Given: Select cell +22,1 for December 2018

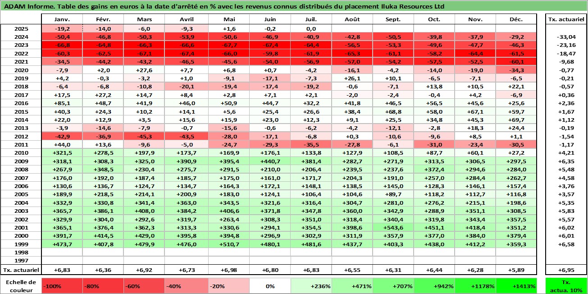Looking at the screenshot, I should (516, 87).
